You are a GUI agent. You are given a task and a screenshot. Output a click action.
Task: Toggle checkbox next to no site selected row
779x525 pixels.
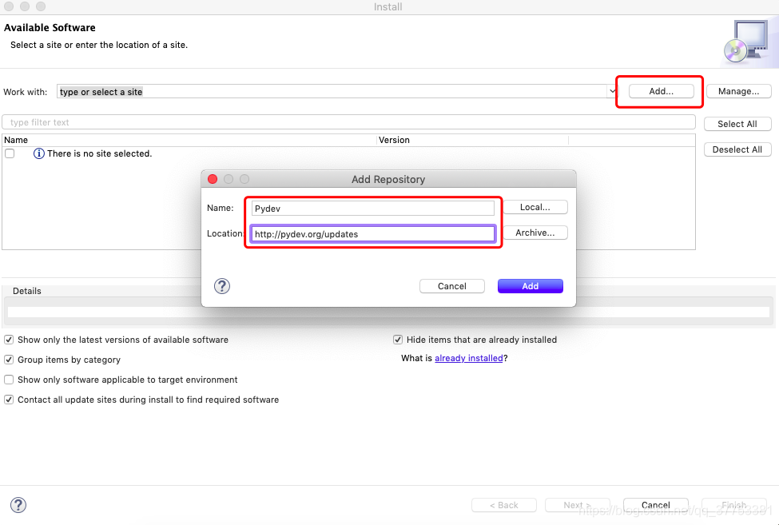[x=10, y=153]
